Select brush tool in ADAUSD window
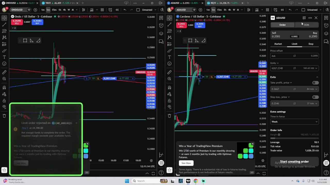 169,51
